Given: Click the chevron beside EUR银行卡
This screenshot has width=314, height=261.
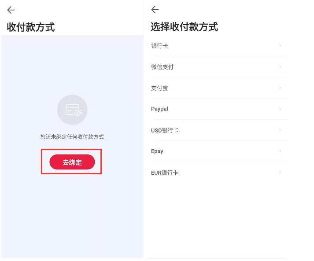Looking at the screenshot, I should [280, 172].
